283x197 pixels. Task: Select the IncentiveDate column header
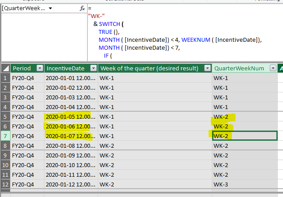coord(66,68)
